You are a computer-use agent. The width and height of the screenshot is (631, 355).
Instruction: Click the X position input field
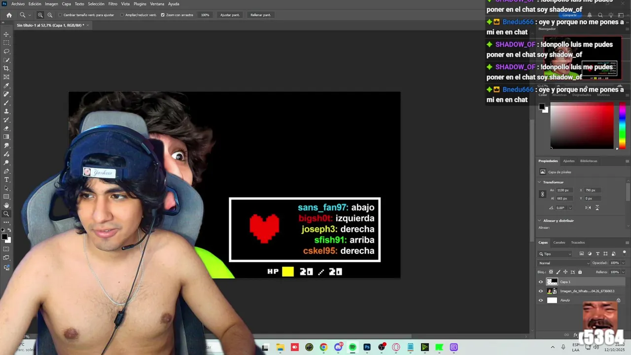(x=594, y=190)
